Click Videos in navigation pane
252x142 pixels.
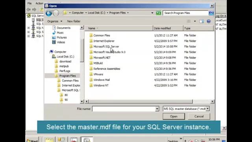click(61, 42)
